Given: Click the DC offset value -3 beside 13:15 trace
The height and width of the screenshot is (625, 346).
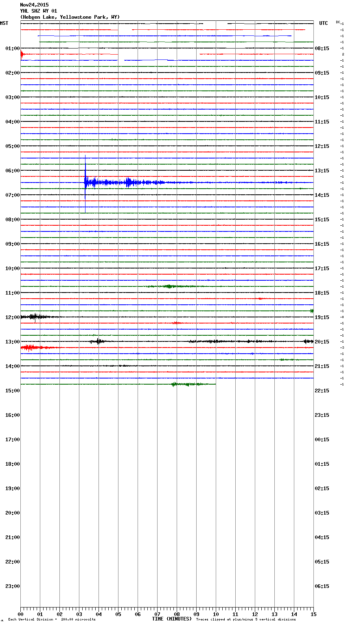Looking at the screenshot, I should 342,348.
